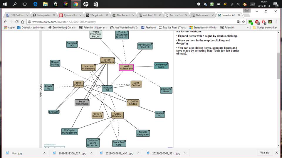
Task: Click the page vertical scrollbar thumb
Action: coord(278,66)
